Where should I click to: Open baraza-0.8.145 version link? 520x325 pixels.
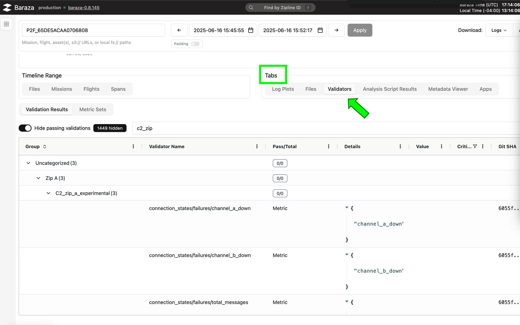point(84,8)
